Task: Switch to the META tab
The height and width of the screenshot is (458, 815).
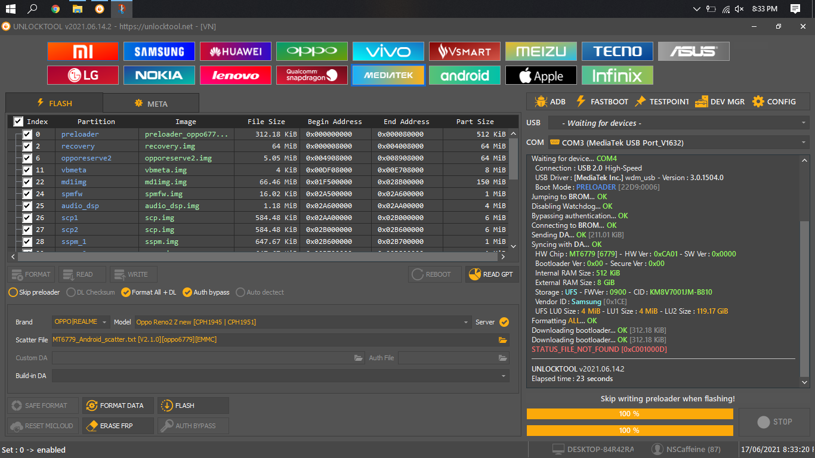Action: click(151, 103)
